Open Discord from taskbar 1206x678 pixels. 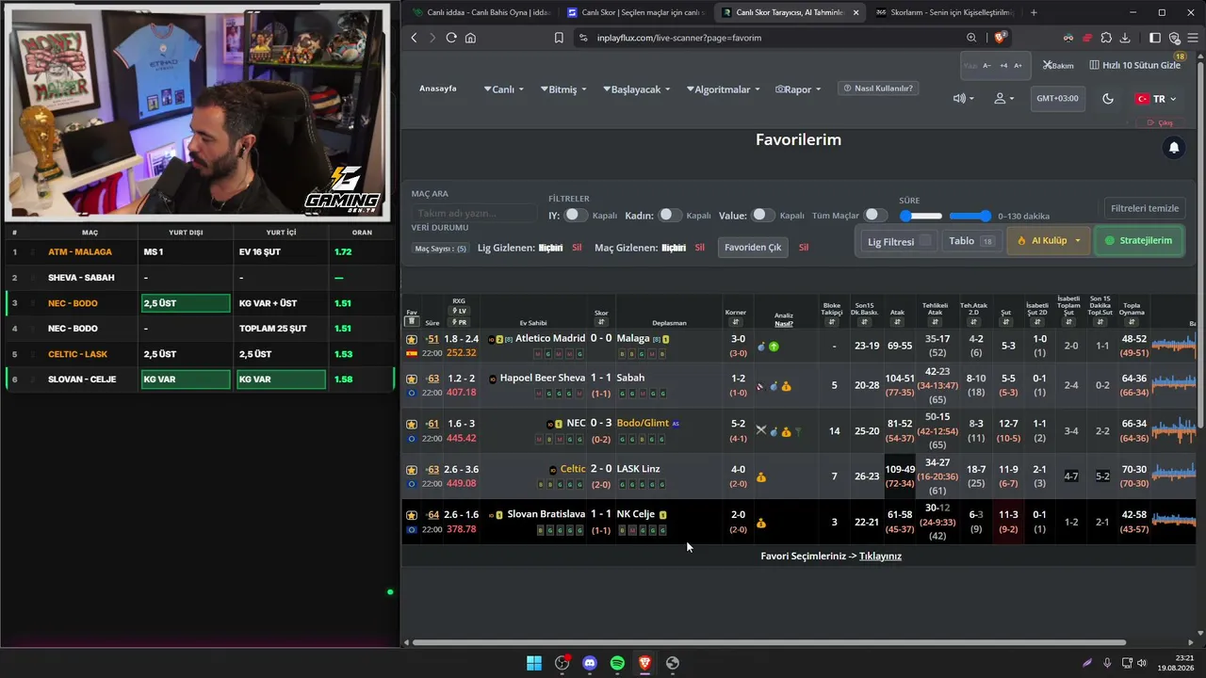pos(590,663)
